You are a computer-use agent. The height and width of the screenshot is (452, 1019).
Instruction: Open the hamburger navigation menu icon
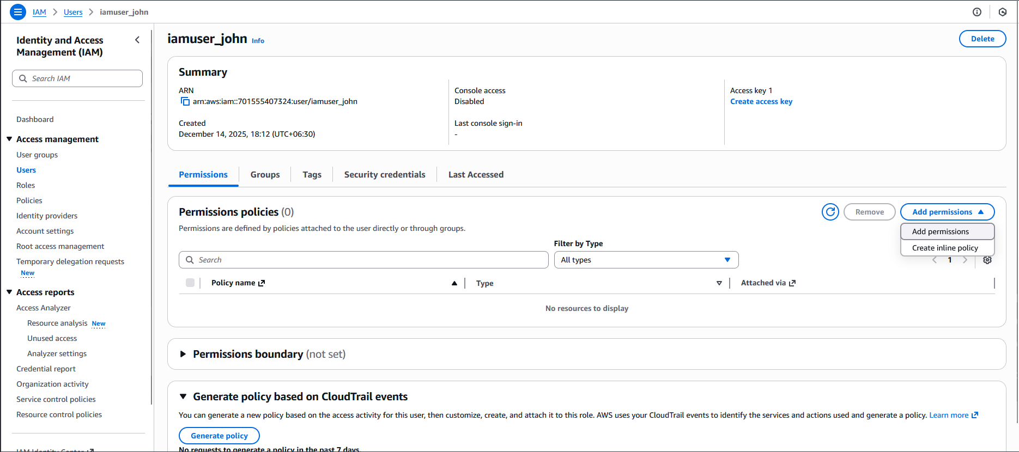[x=18, y=12]
